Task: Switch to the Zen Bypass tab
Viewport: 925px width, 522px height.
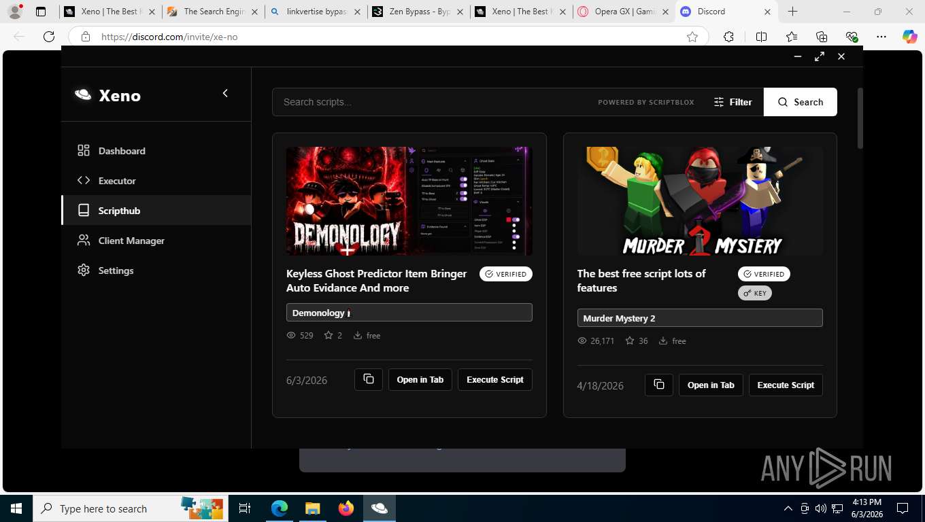Action: coord(419,12)
